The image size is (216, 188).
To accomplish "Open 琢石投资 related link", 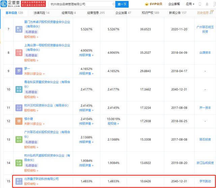I will click(205, 139).
